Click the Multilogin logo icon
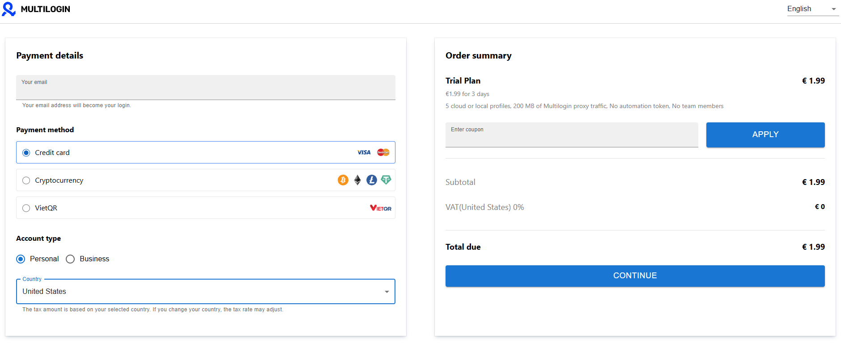841x360 pixels. (8, 9)
